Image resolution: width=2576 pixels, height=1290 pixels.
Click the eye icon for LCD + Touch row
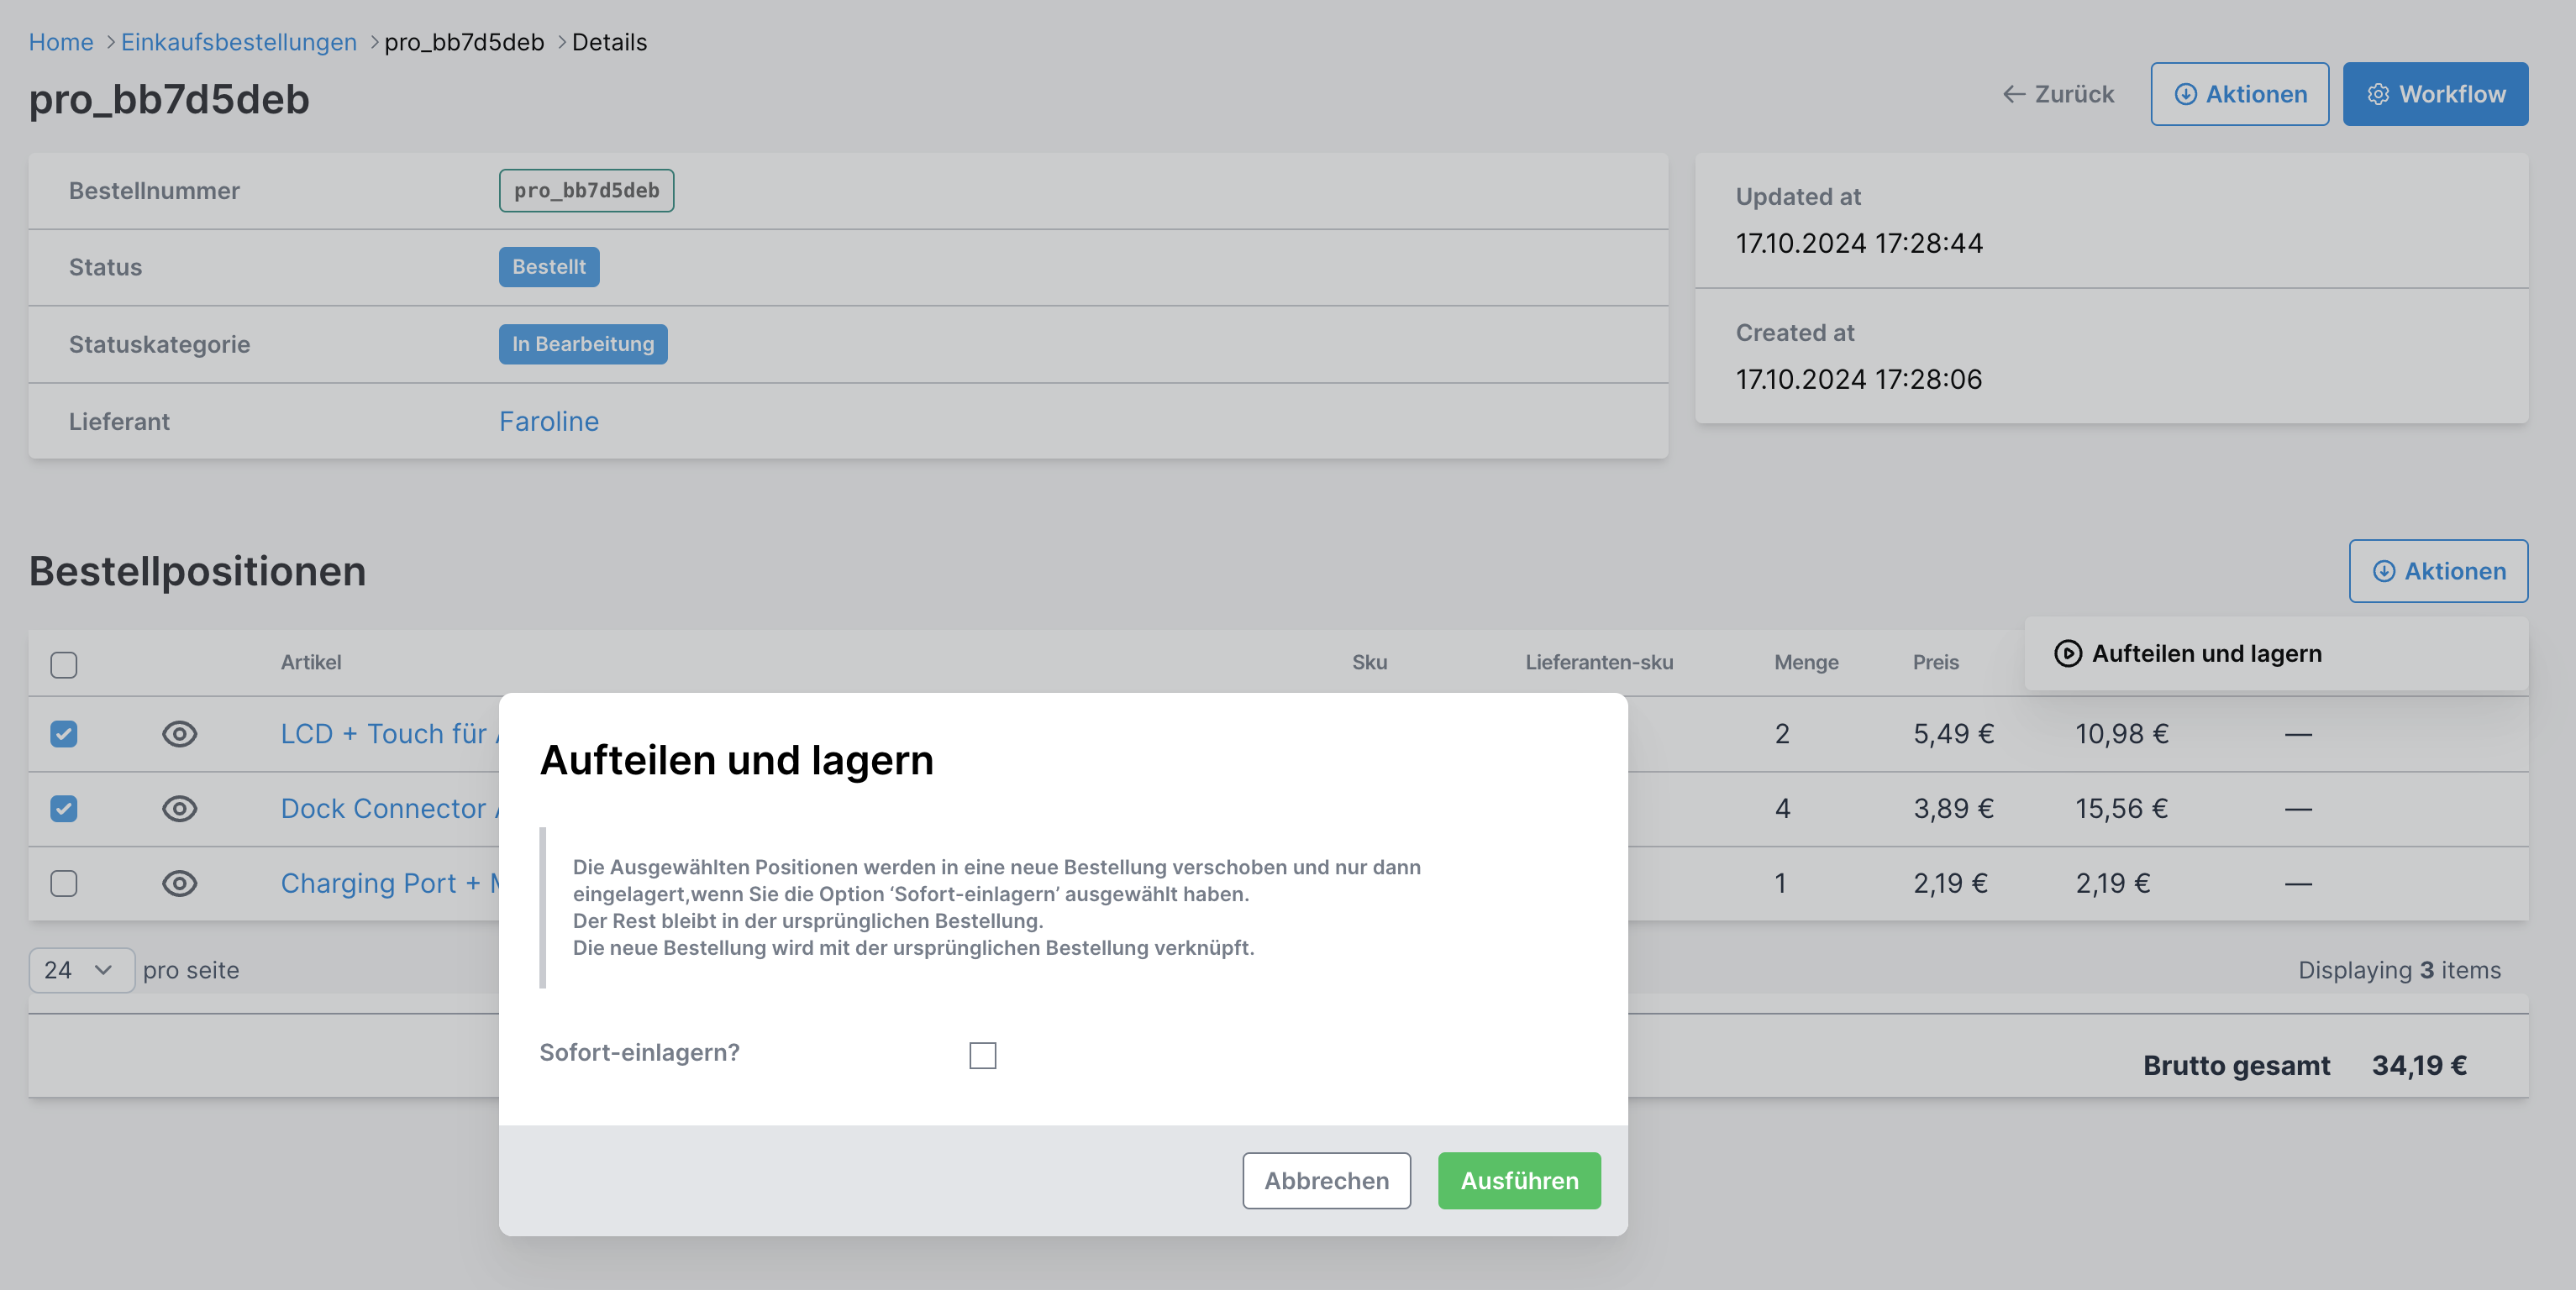click(x=179, y=733)
